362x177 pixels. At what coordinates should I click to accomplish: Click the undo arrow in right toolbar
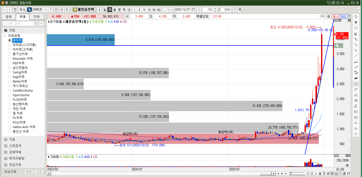coord(356,123)
